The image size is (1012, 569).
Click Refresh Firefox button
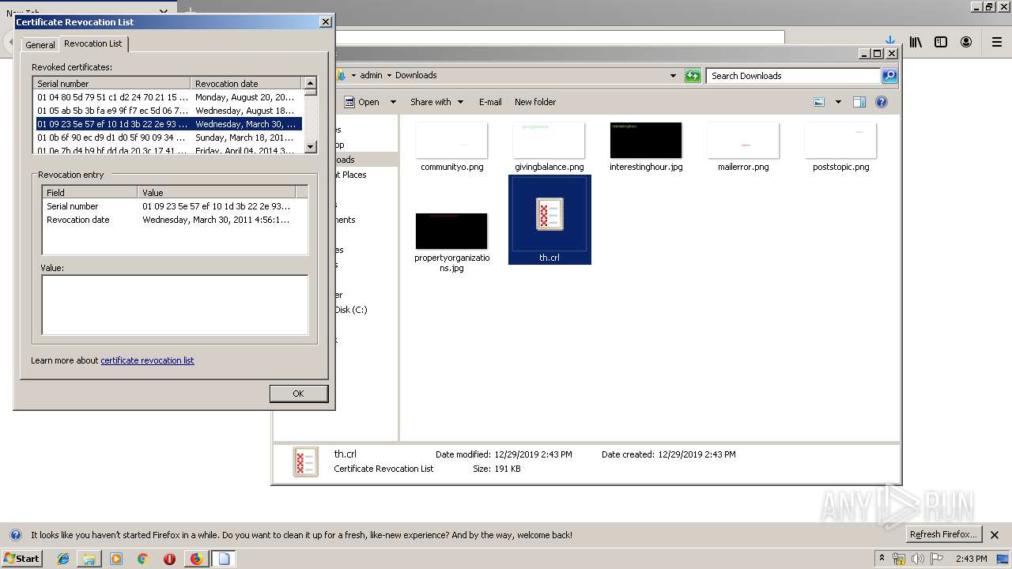943,534
